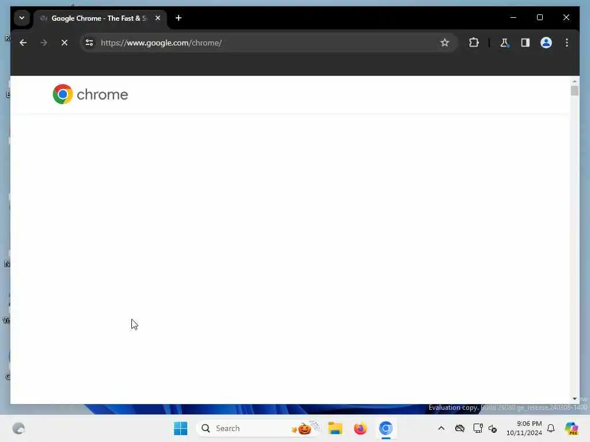Maximize the Chrome window
The width and height of the screenshot is (590, 442).
coord(539,18)
